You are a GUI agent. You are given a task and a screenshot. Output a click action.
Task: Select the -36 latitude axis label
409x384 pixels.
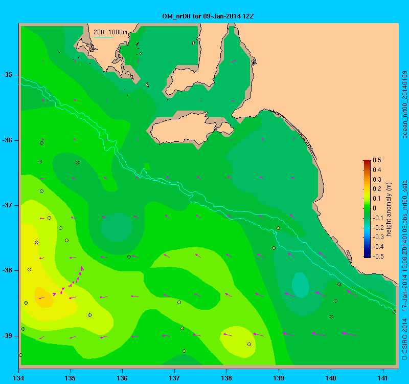pyautogui.click(x=7, y=140)
